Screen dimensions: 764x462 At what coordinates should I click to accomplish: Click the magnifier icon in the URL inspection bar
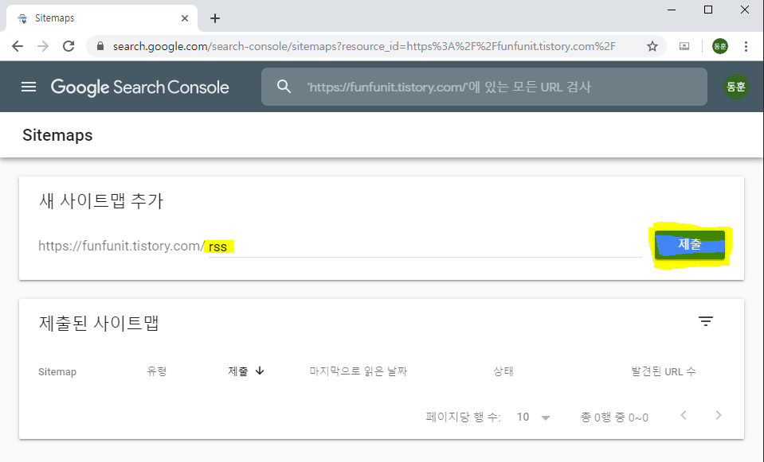[x=284, y=87]
